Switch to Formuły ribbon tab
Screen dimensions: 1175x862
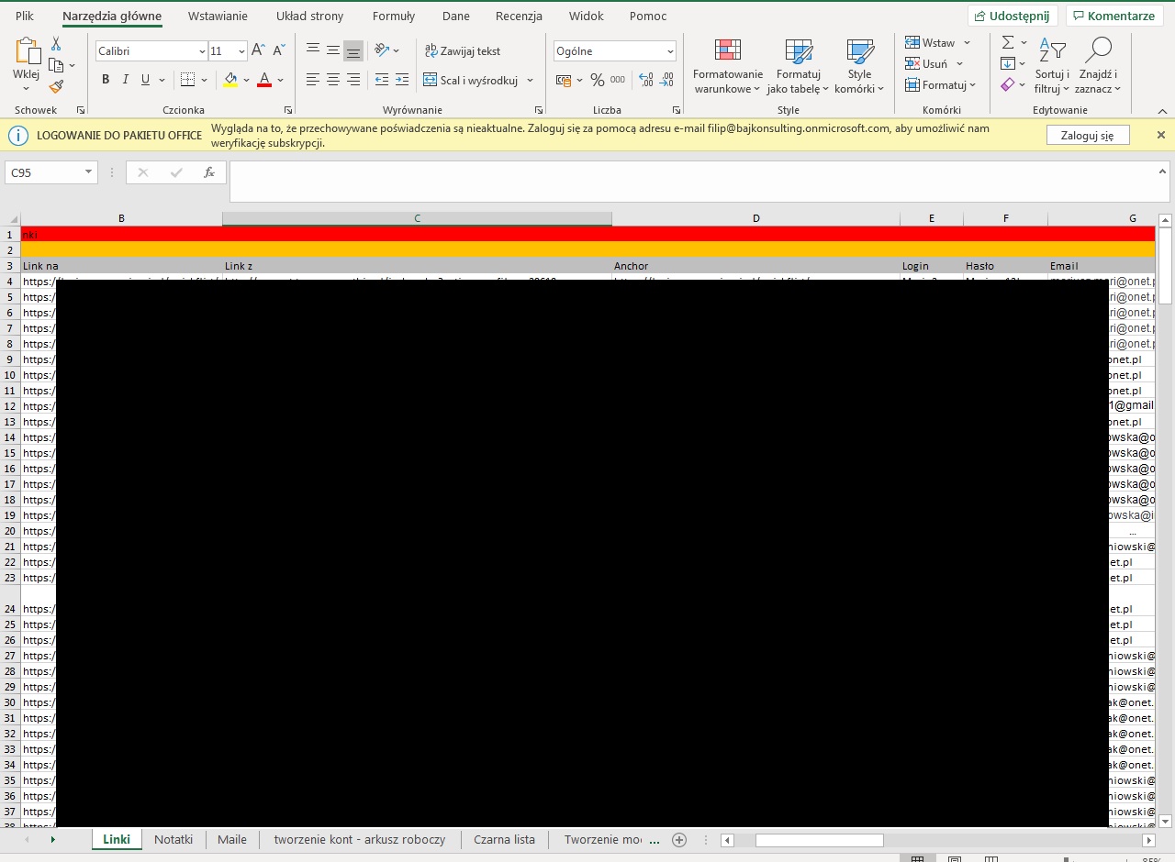[394, 17]
